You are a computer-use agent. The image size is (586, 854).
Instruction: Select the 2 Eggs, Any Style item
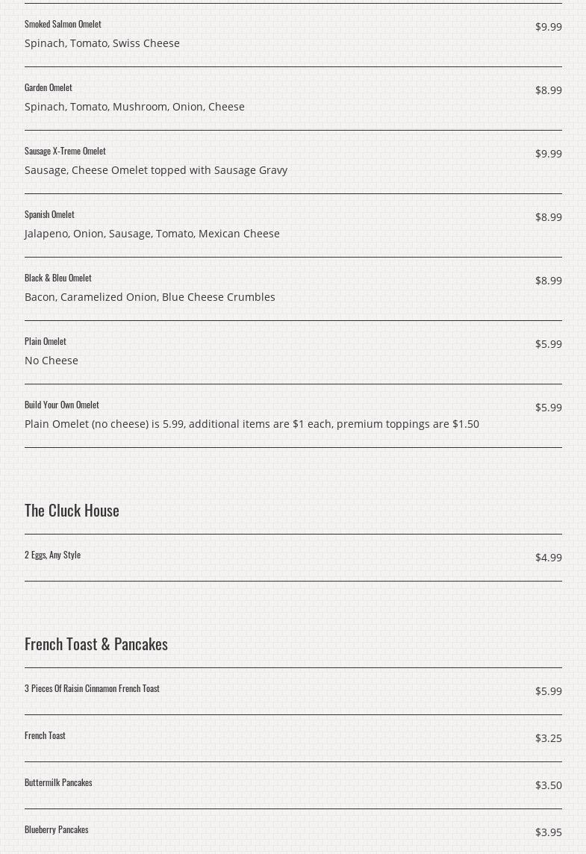tap(52, 555)
